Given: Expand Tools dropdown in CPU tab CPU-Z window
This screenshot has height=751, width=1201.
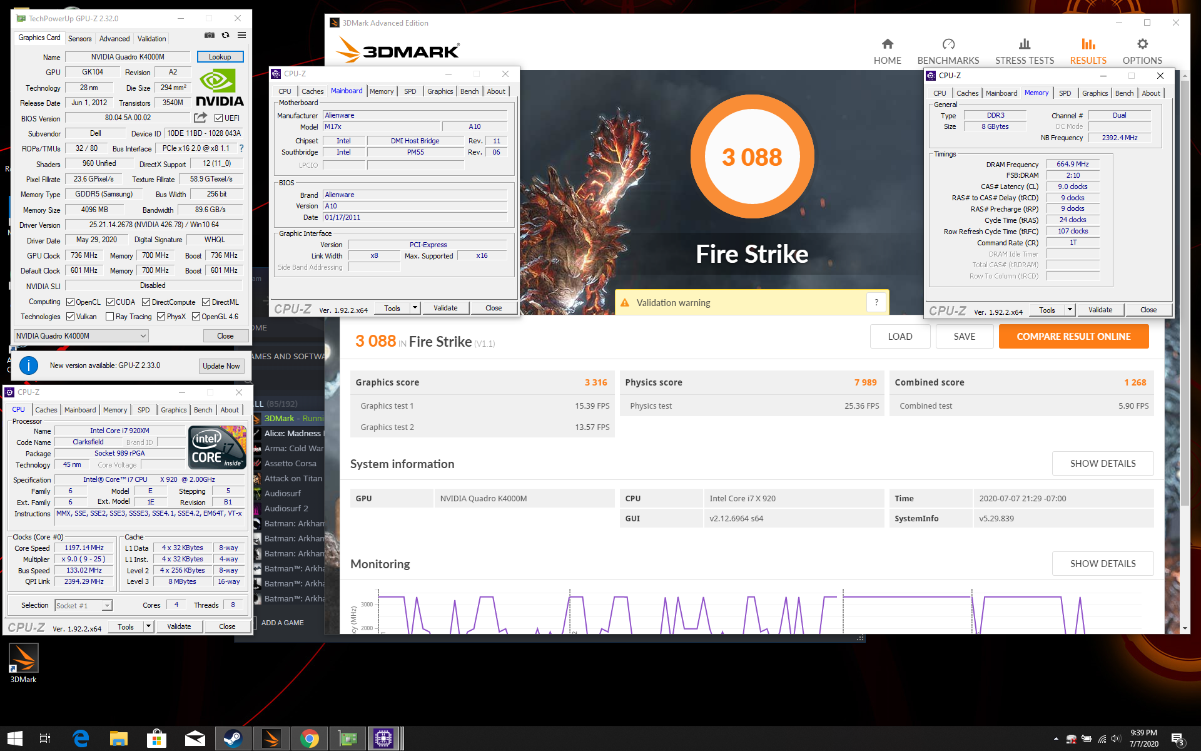Looking at the screenshot, I should point(148,626).
